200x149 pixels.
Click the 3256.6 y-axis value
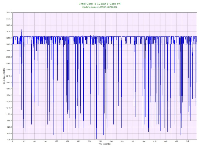[x=9, y=38]
